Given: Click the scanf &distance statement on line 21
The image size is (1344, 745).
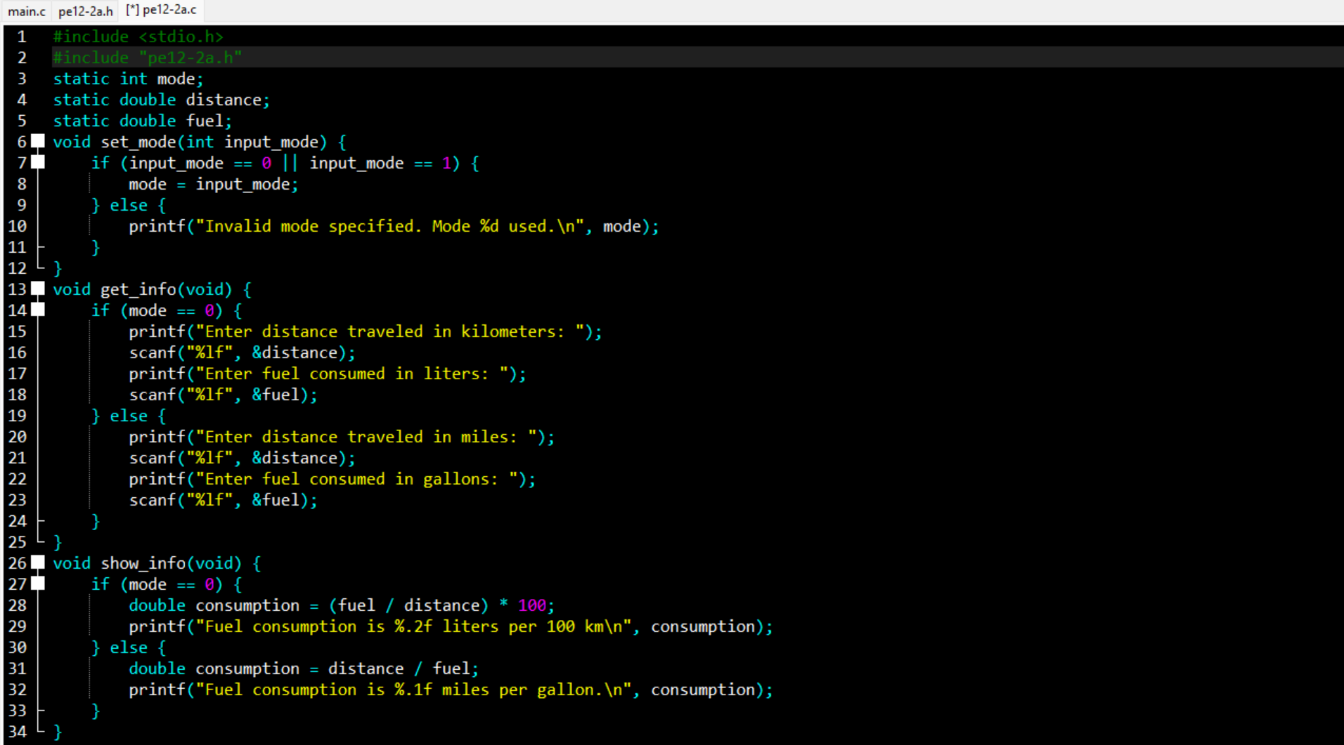Looking at the screenshot, I should 243,458.
